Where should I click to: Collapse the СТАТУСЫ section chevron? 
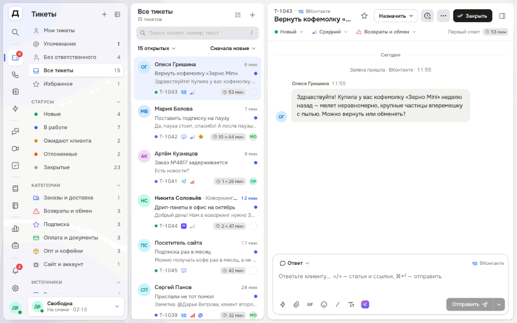(118, 102)
